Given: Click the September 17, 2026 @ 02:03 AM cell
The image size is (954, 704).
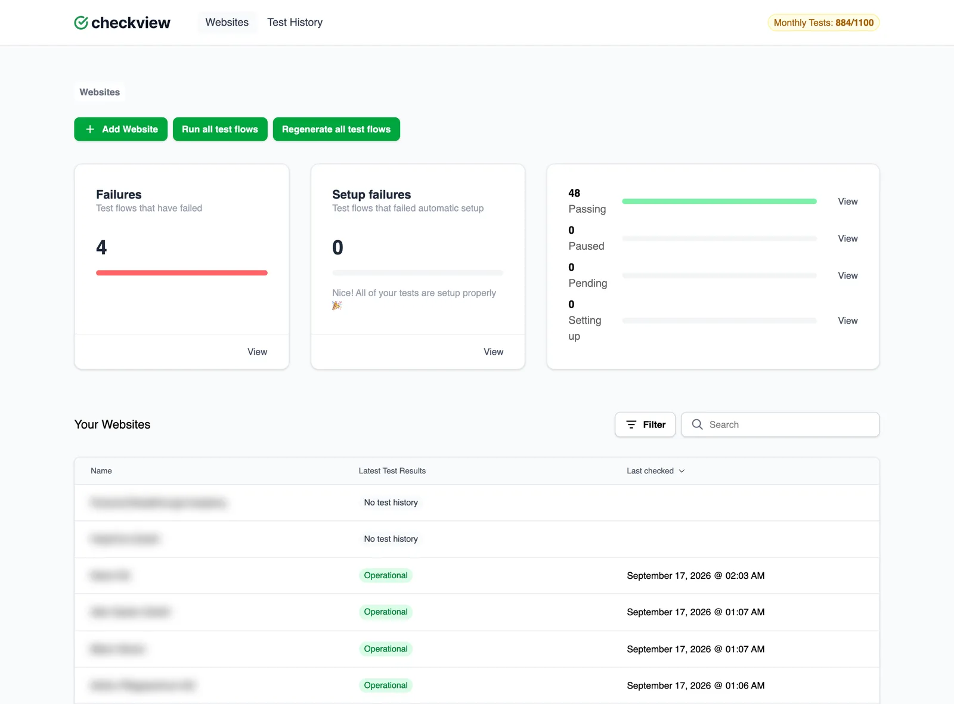Looking at the screenshot, I should (x=696, y=576).
